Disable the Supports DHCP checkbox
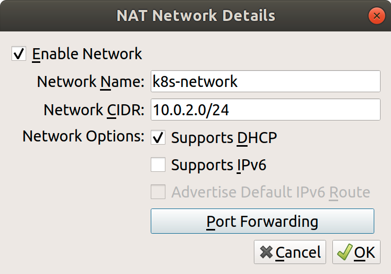The image size is (391, 274). click(158, 138)
